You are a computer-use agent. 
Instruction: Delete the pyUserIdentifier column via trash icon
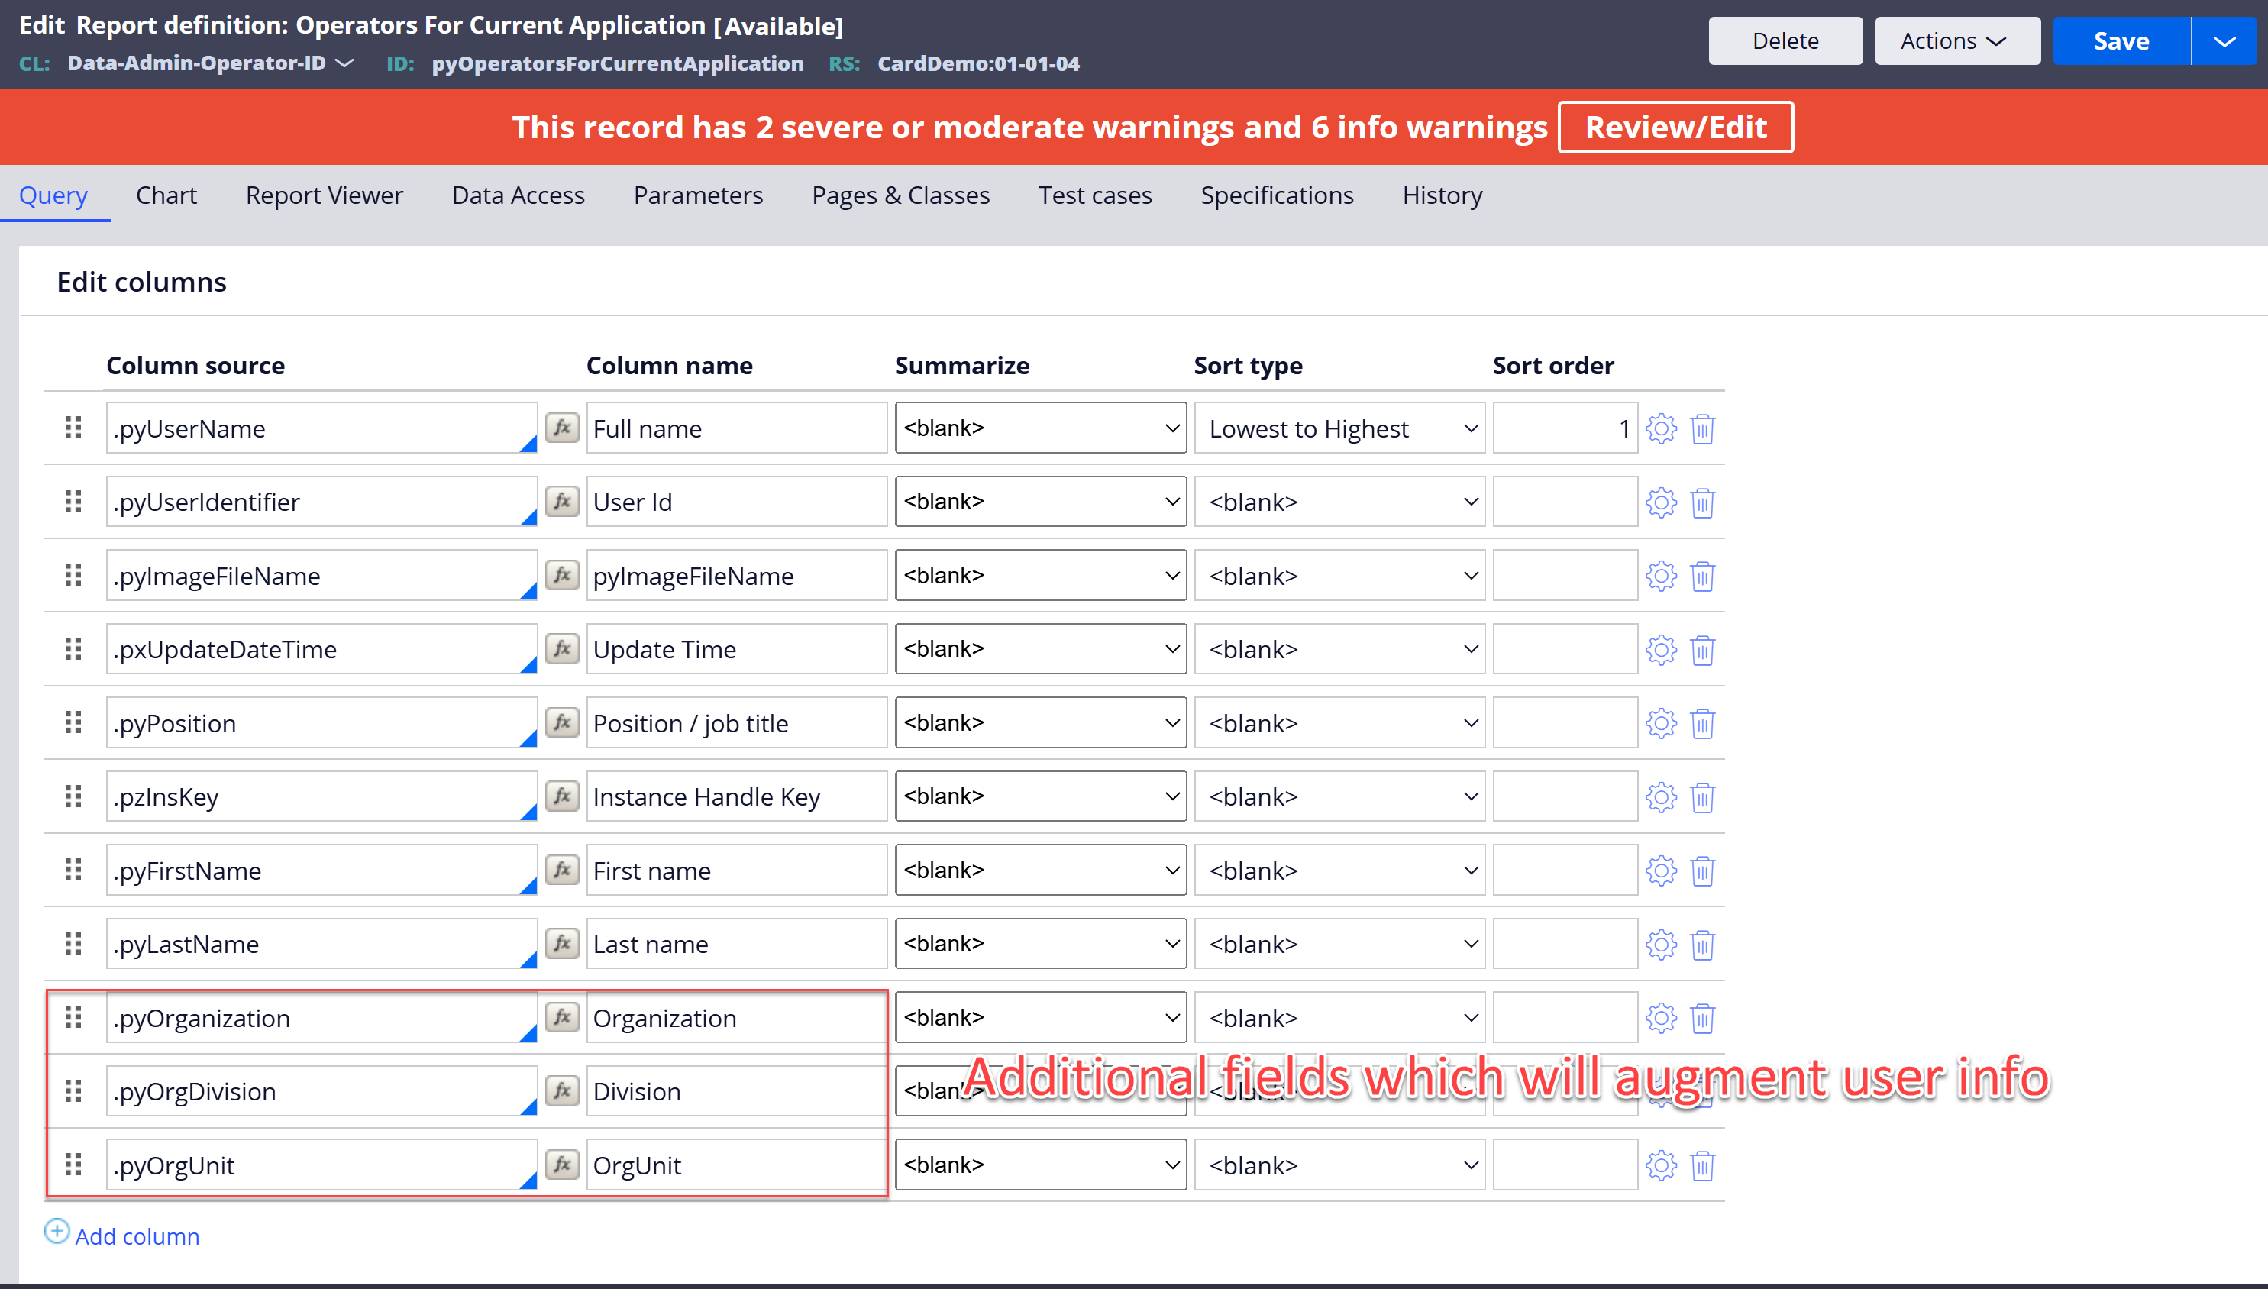[1702, 503]
